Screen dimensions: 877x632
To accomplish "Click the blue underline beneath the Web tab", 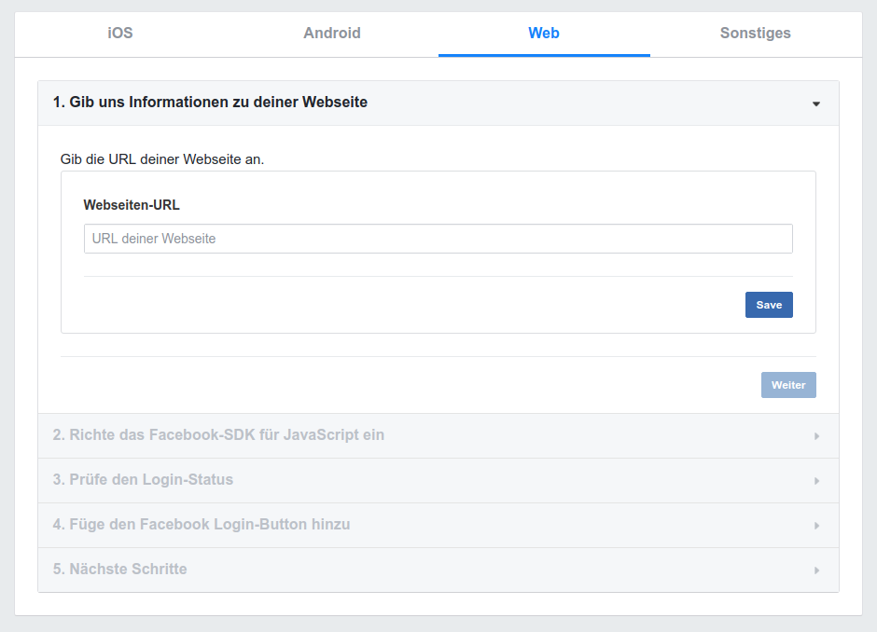I will point(544,55).
